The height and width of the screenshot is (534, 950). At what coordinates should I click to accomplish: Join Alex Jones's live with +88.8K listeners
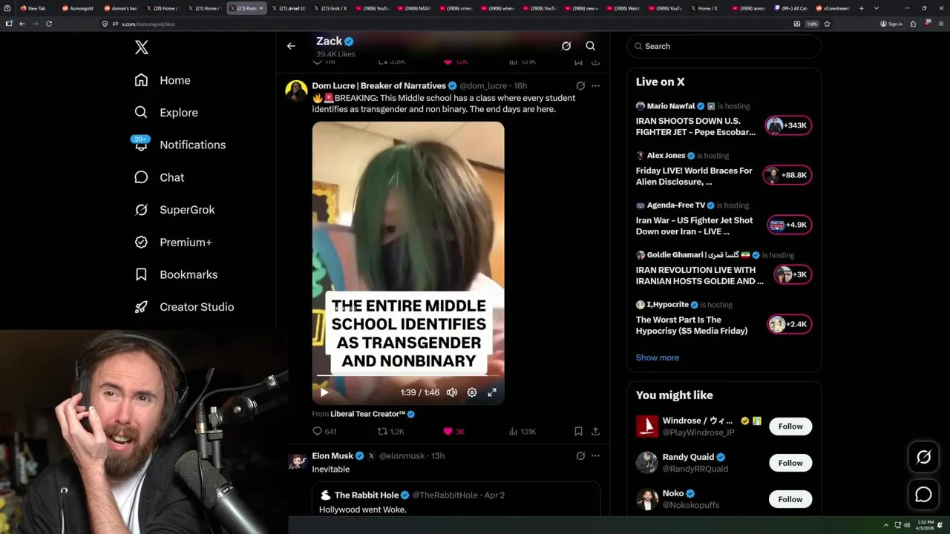click(789, 175)
